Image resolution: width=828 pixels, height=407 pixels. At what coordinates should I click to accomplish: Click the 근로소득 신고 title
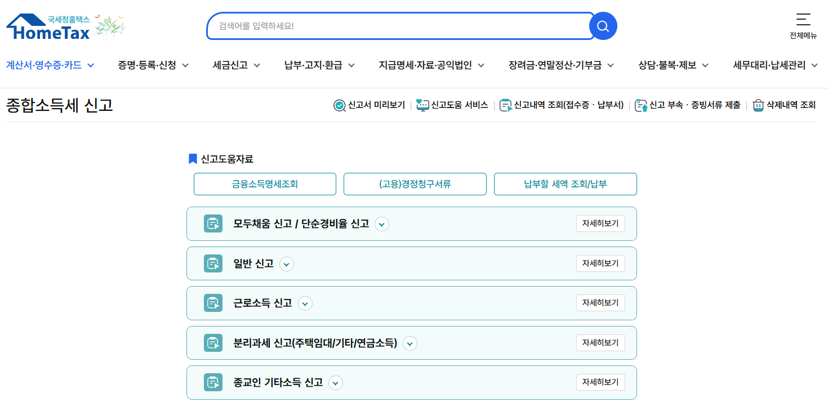click(x=263, y=303)
